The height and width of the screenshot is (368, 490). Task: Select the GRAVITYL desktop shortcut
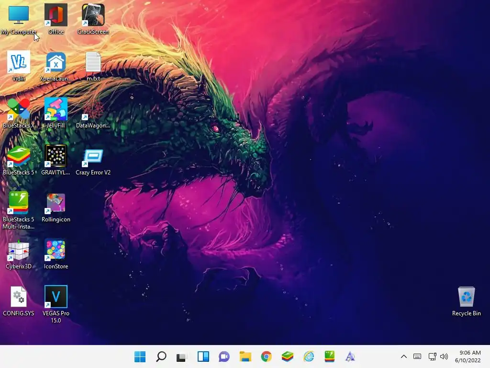point(56,160)
